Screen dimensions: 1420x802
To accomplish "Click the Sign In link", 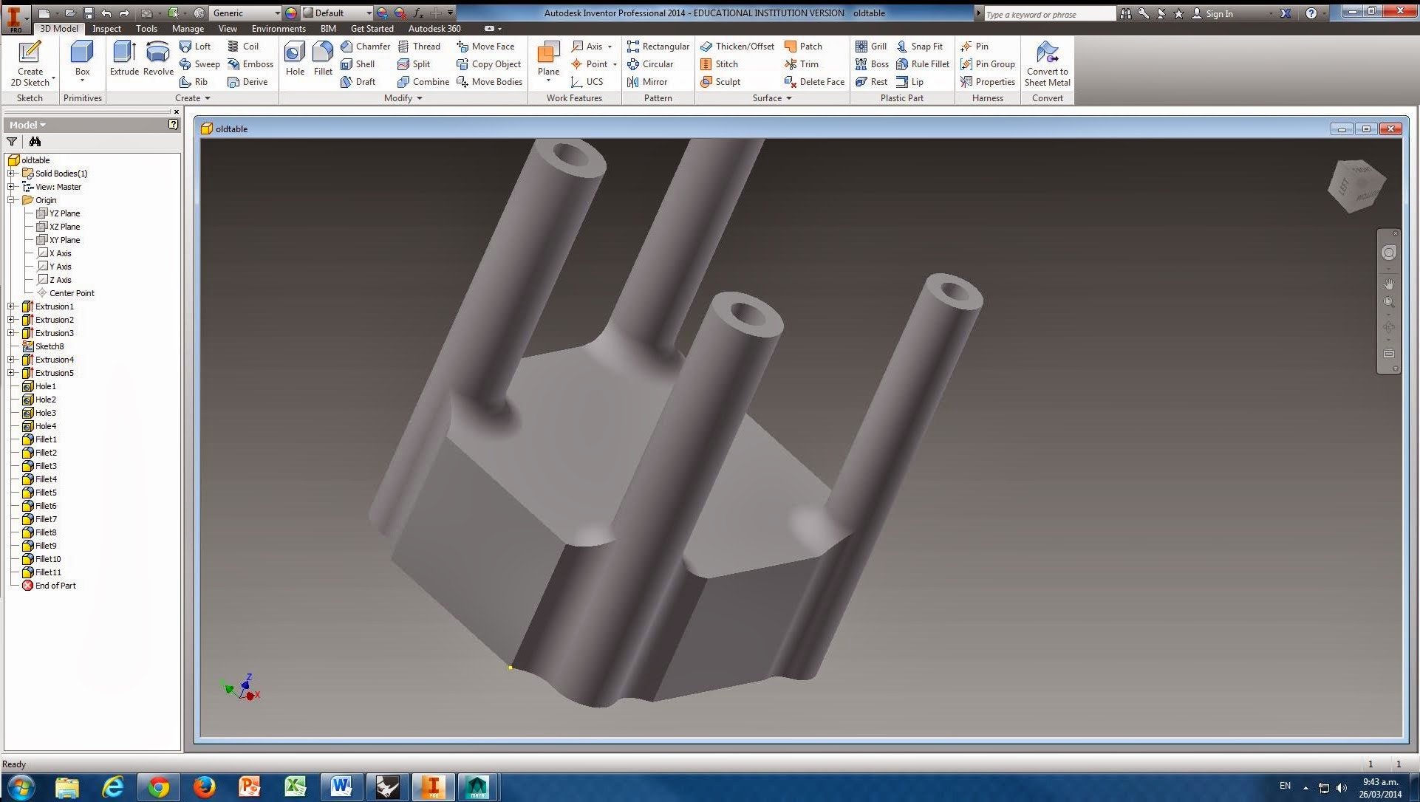I will pyautogui.click(x=1218, y=13).
